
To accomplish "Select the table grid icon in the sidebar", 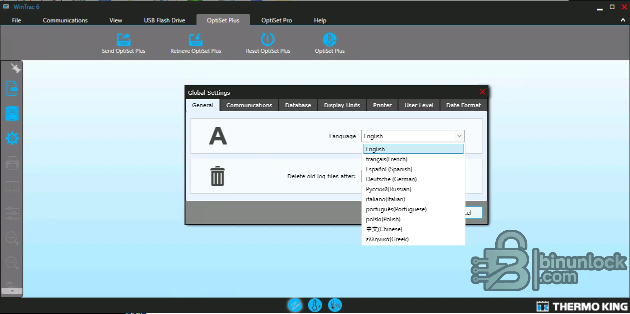I will point(12,188).
